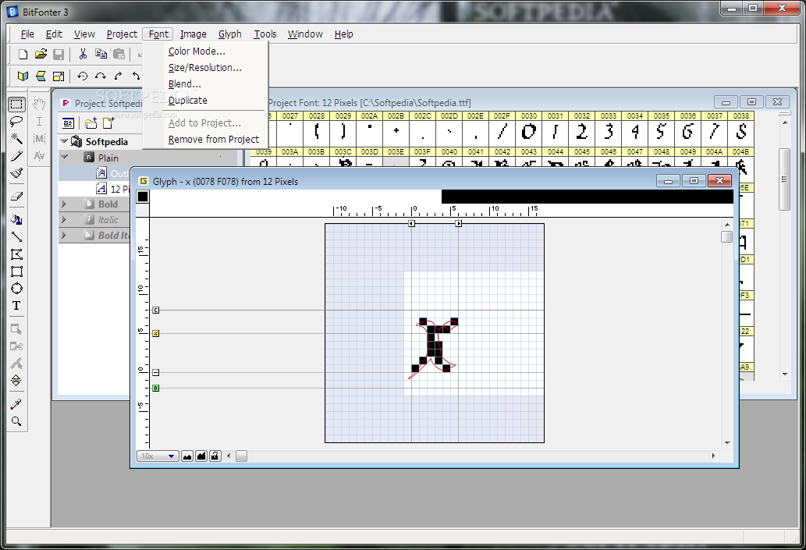
Task: Click the Save floppy disk icon
Action: [59, 54]
